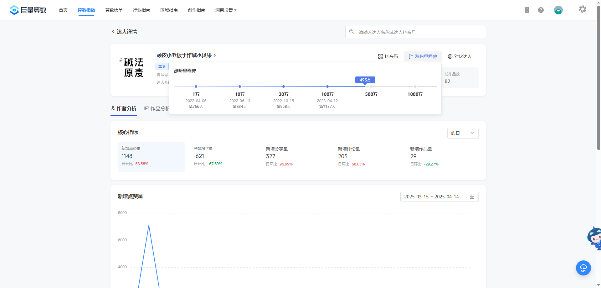Open the help question mark icon
The image size is (601, 288).
click(x=541, y=10)
